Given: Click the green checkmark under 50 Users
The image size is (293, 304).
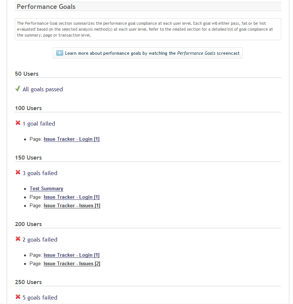Looking at the screenshot, I should click(17, 89).
